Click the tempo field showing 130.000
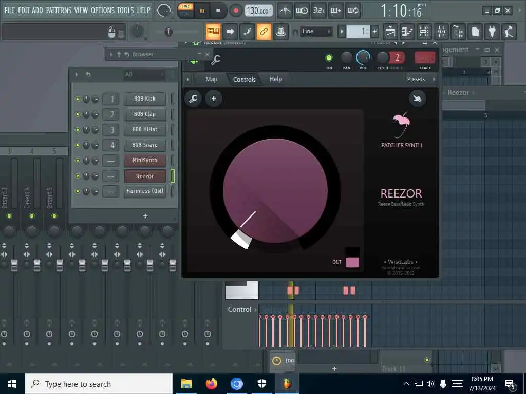Image resolution: width=526 pixels, height=394 pixels. 258,11
